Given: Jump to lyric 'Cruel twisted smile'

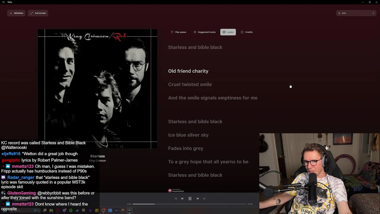Looking at the screenshot, I should click(190, 84).
